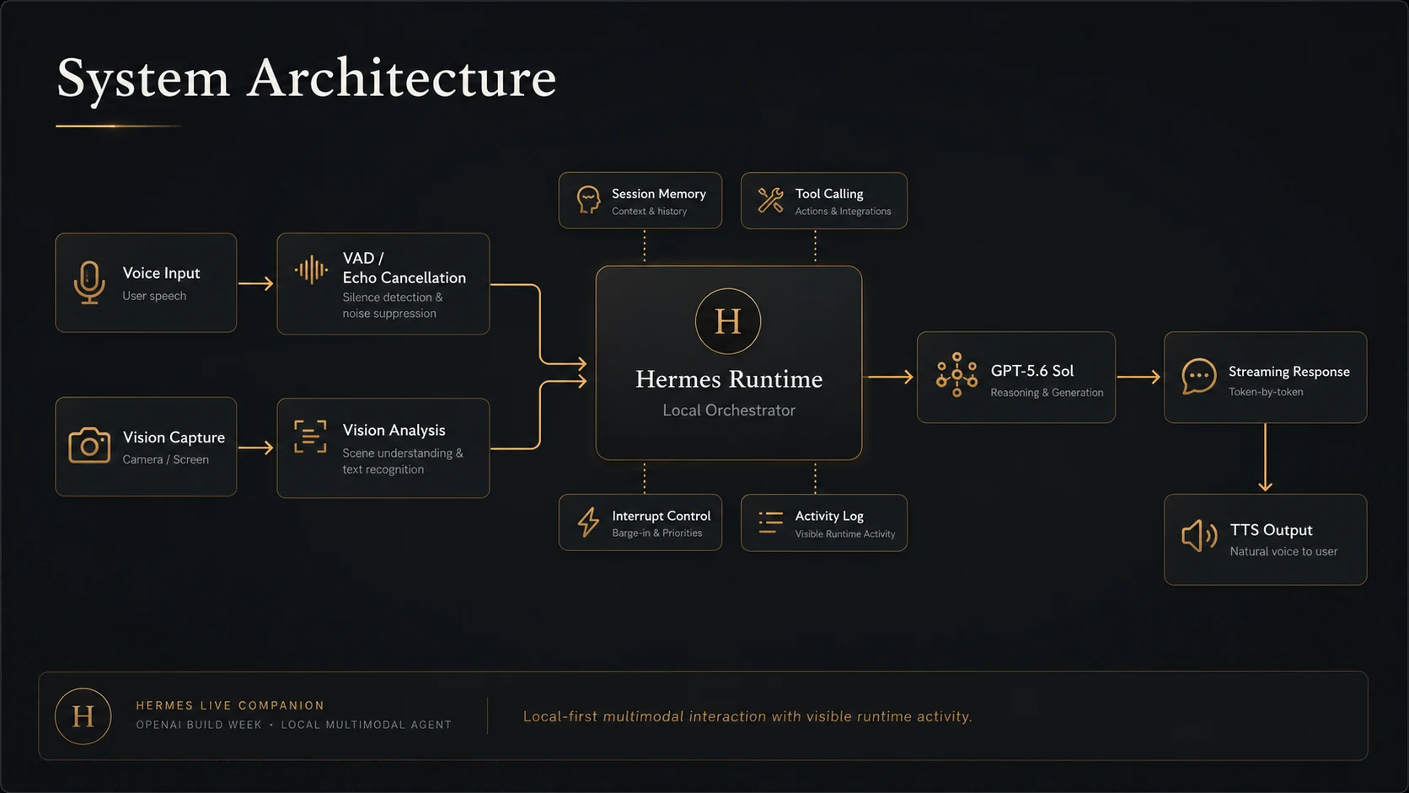This screenshot has width=1409, height=793.
Task: Click the wrench tools icon in Tool Calling
Action: click(x=770, y=200)
